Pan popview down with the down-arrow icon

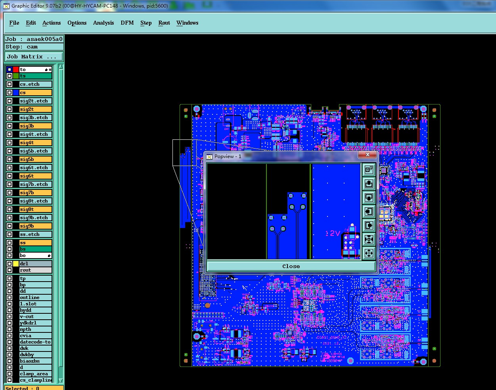369,198
